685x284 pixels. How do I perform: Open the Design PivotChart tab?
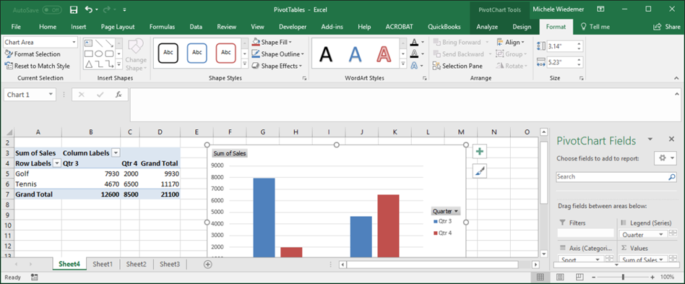click(x=522, y=27)
